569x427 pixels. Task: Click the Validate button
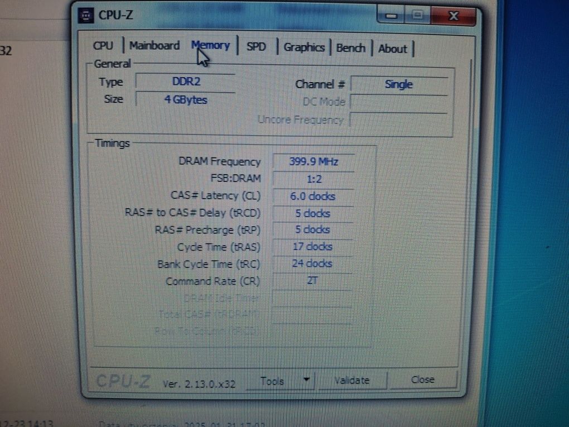[x=351, y=381]
